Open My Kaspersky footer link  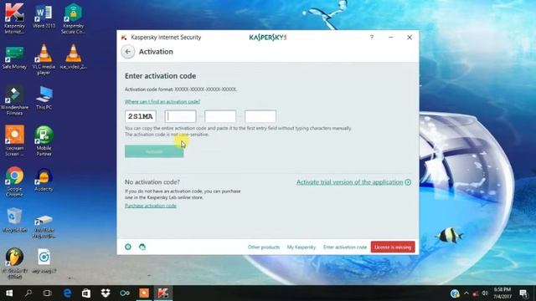[301, 247]
